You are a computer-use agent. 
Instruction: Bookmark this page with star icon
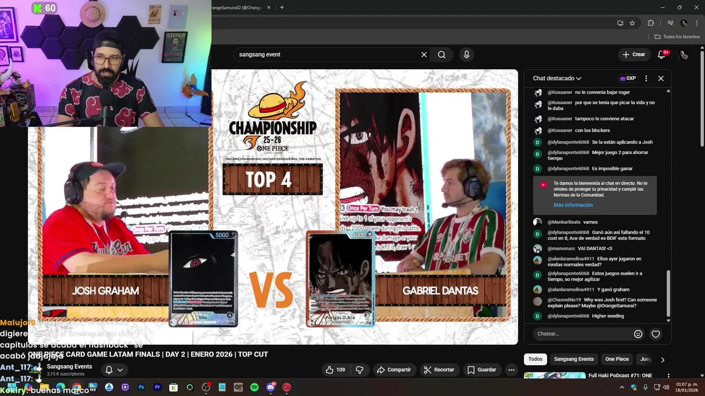[x=632, y=23]
